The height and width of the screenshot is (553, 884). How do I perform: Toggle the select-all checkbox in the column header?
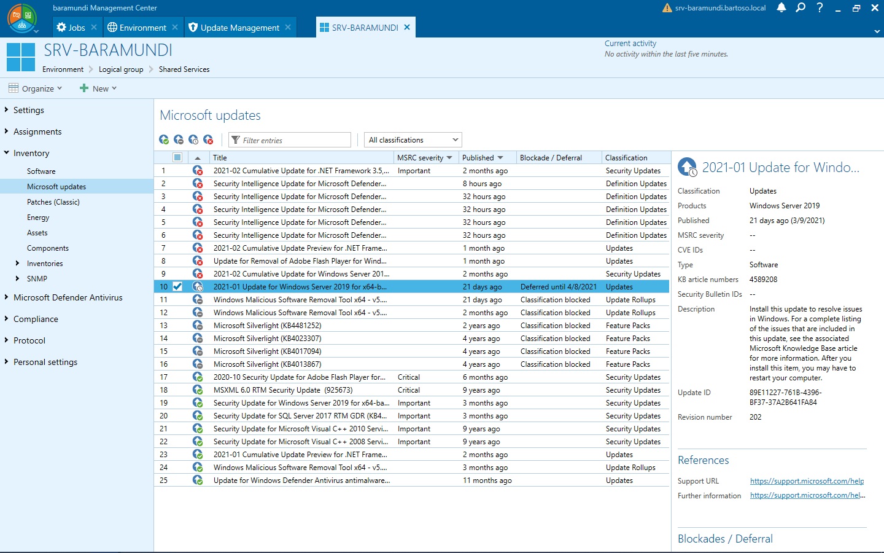(177, 157)
